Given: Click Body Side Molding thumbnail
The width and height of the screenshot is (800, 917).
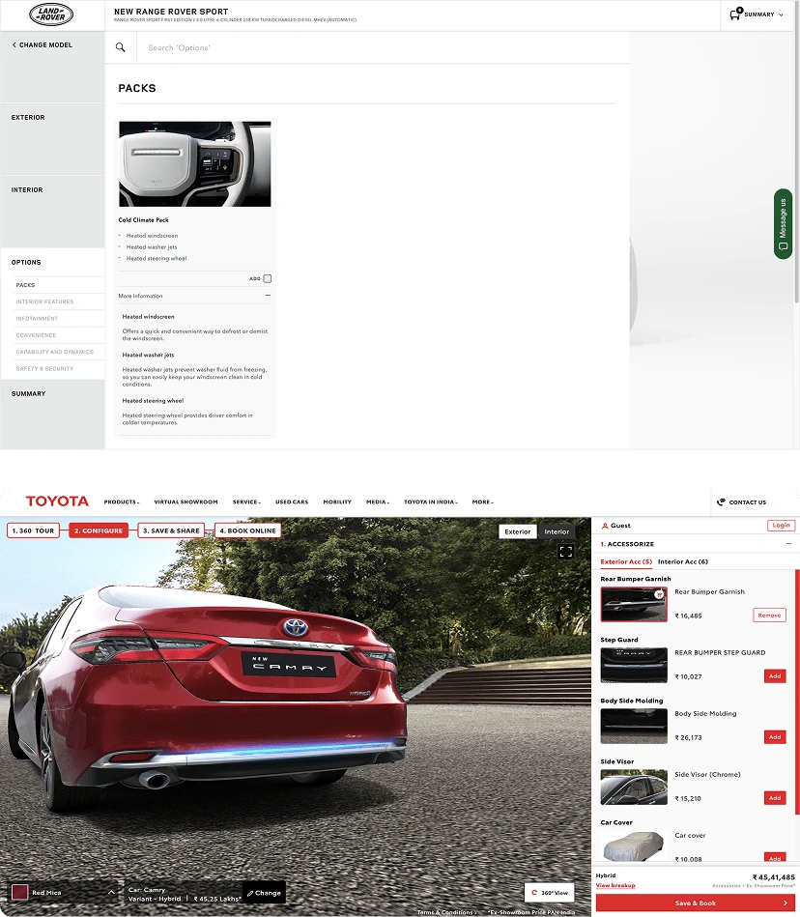Looking at the screenshot, I should [634, 726].
